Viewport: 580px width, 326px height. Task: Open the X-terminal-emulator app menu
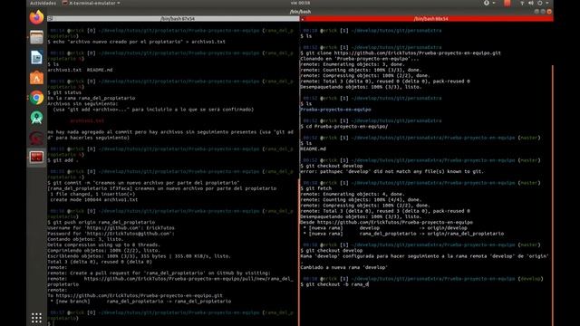pos(91,3)
